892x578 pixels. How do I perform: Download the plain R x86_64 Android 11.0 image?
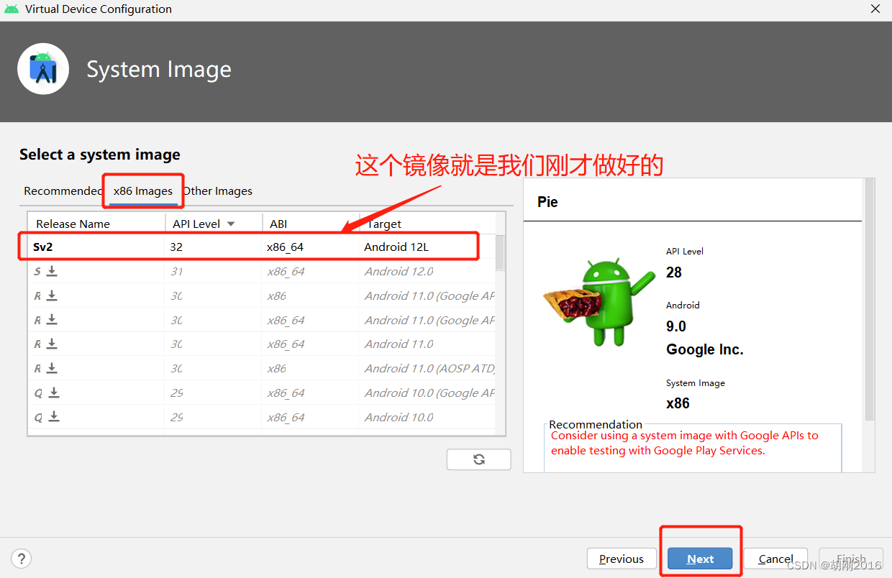tap(52, 344)
